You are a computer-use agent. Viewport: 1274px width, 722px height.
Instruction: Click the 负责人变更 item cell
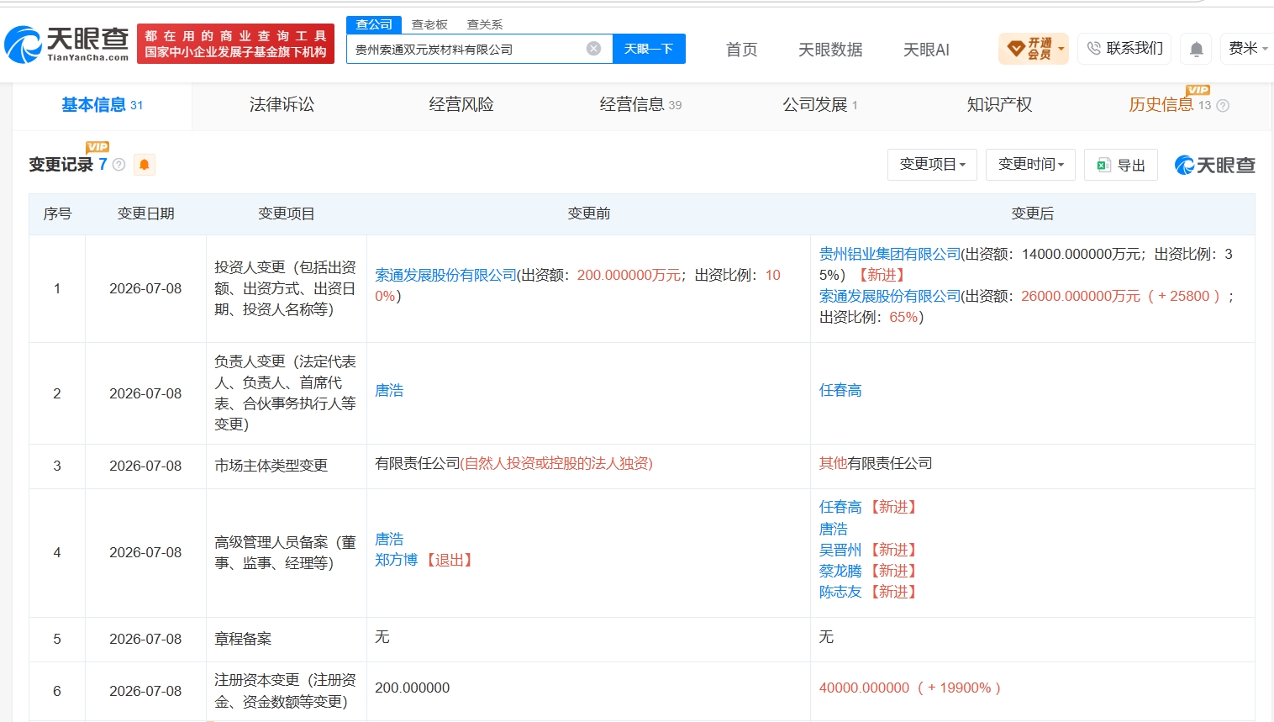point(286,393)
